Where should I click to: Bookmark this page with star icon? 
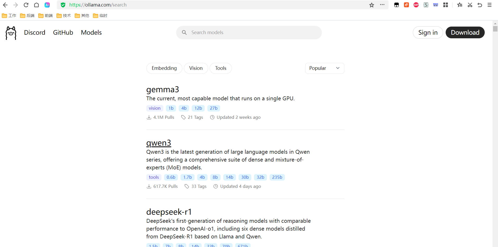pos(372,5)
